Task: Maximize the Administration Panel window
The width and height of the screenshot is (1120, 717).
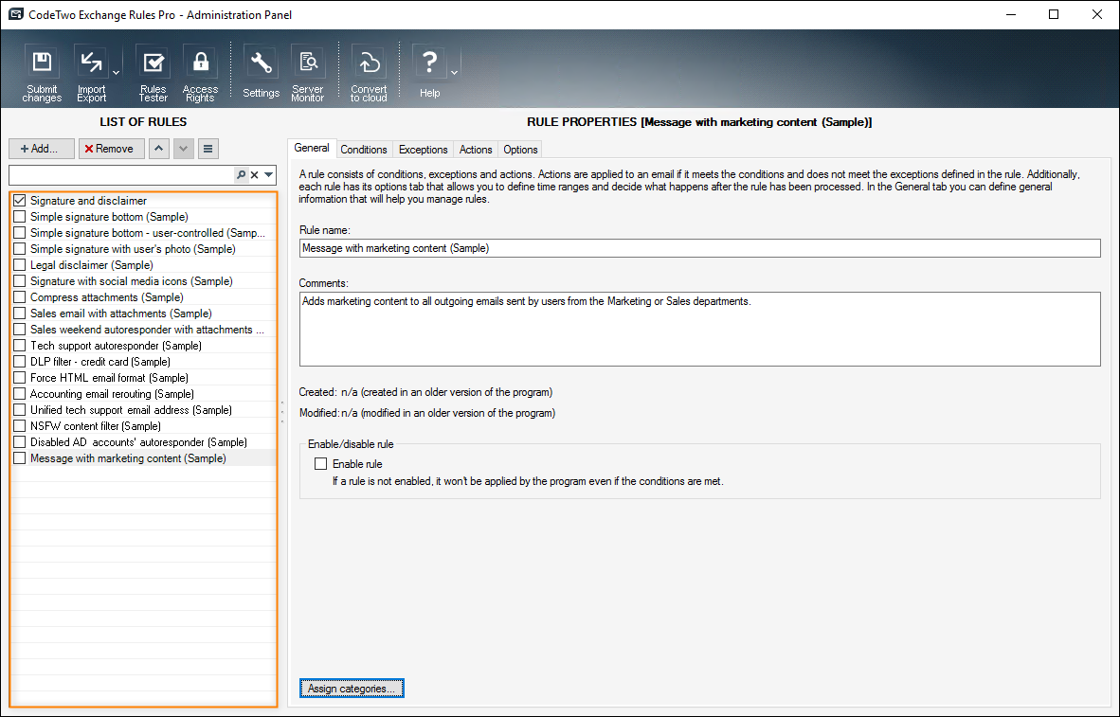Action: point(1054,14)
